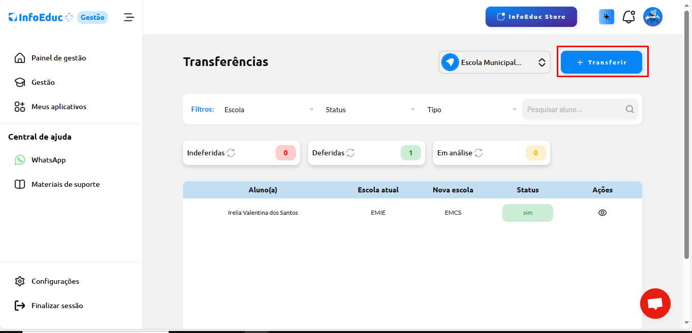Click the graduation cap icon beside Gestão

click(20, 82)
